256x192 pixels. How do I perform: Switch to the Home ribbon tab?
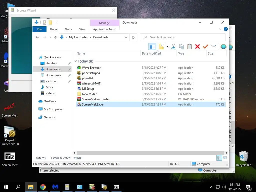(x=54, y=29)
